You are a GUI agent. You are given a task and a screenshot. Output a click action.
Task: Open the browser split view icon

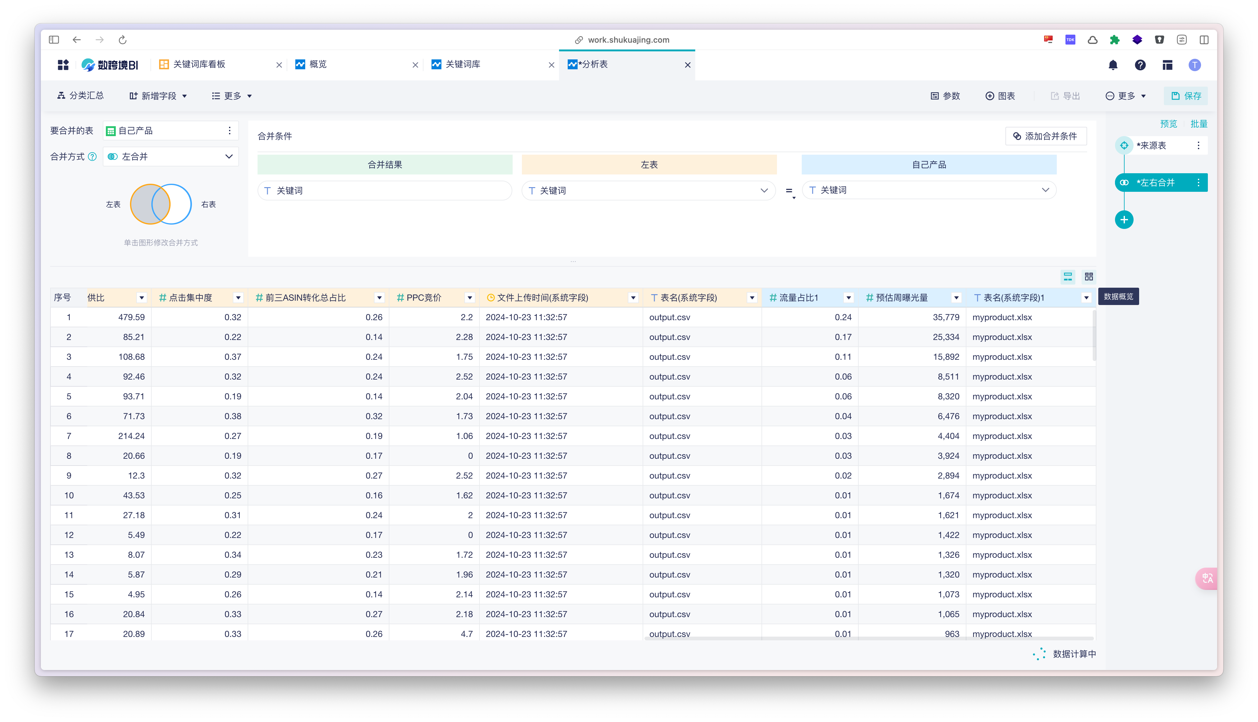tap(1204, 40)
